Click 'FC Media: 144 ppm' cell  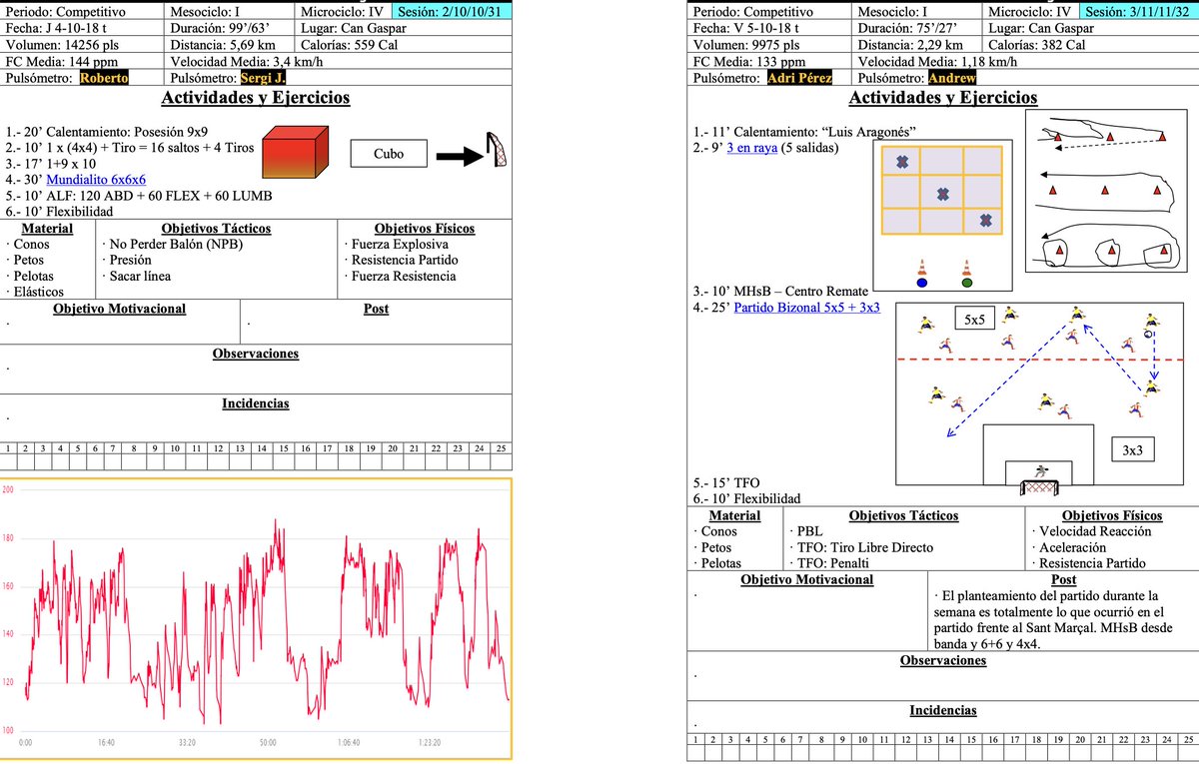pyautogui.click(x=84, y=61)
